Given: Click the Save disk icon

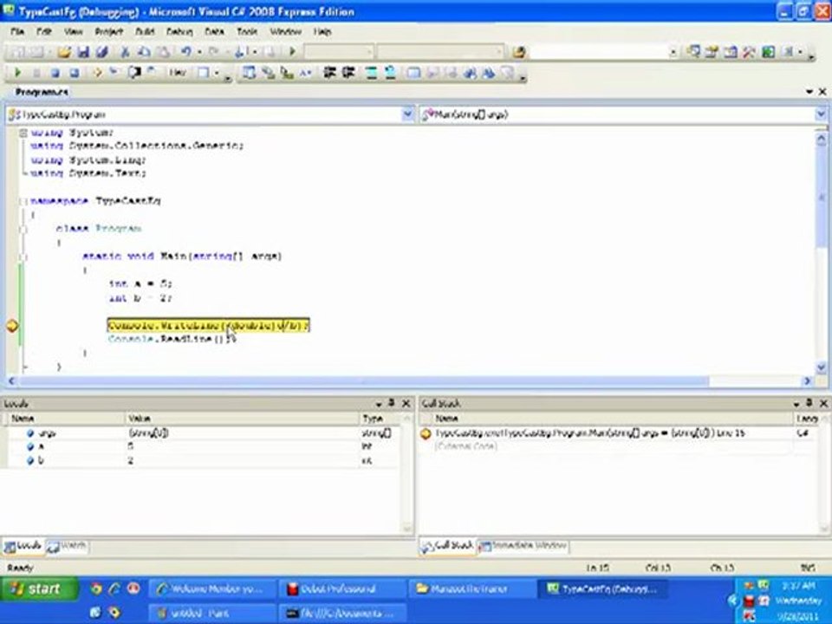Looking at the screenshot, I should coord(83,52).
